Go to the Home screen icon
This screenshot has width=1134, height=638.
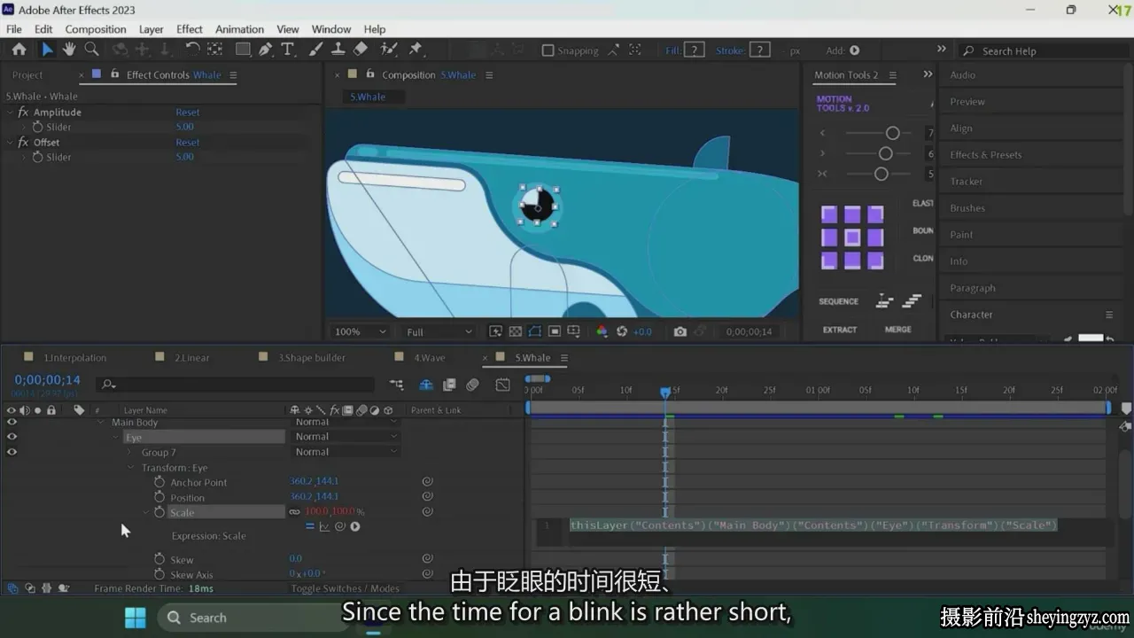coord(19,50)
